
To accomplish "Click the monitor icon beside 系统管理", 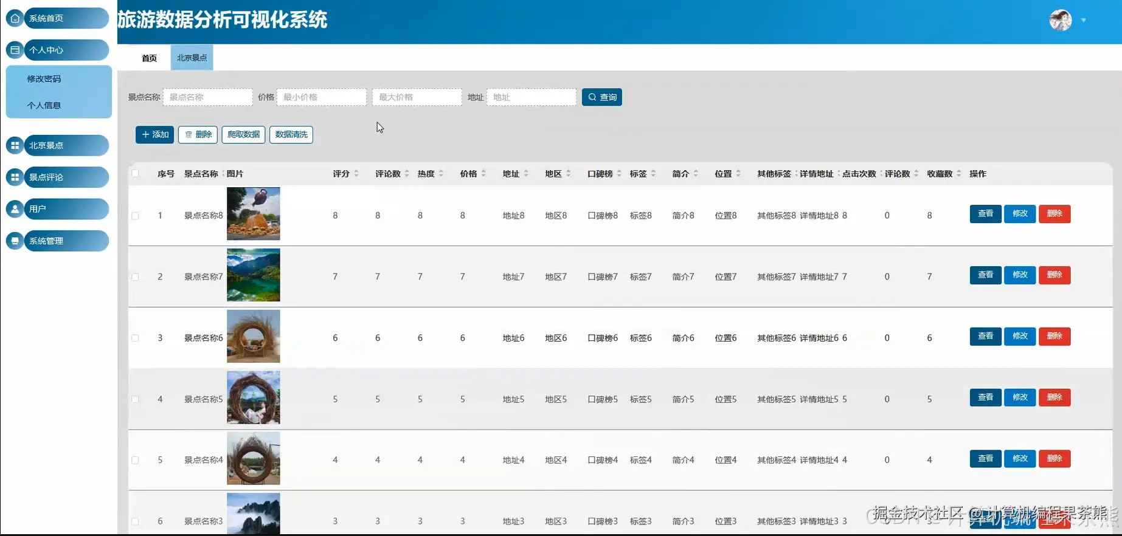I will tap(15, 241).
